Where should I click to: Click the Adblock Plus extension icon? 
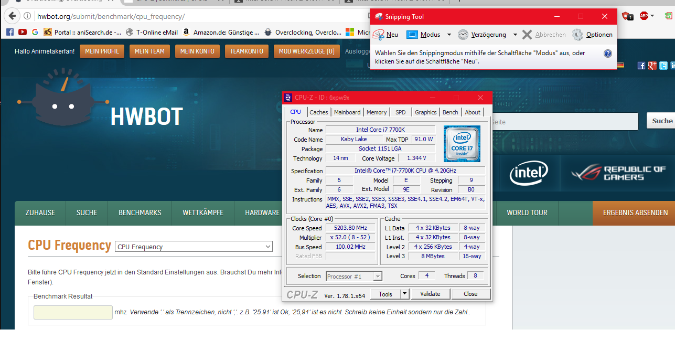click(x=644, y=16)
